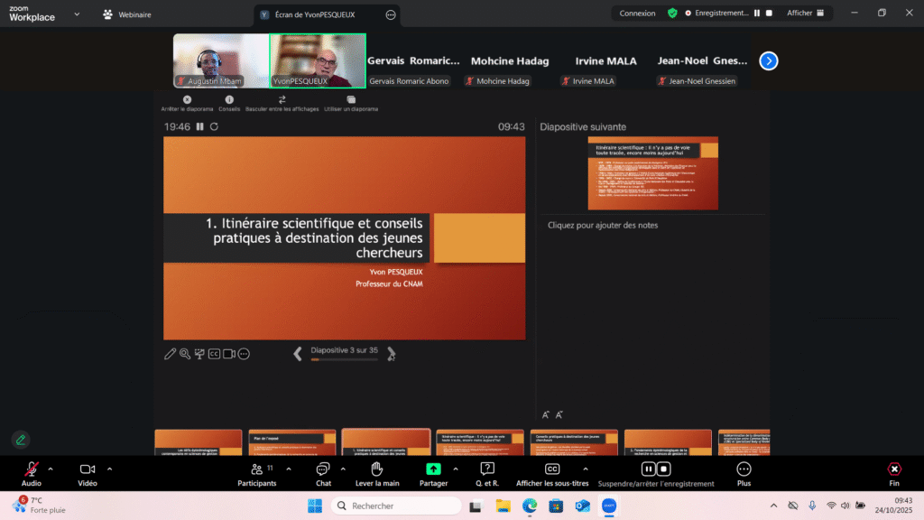The image size is (924, 520).
Task: Click the slide progress bar under Diapositive 3 sur 35
Action: coord(344,359)
